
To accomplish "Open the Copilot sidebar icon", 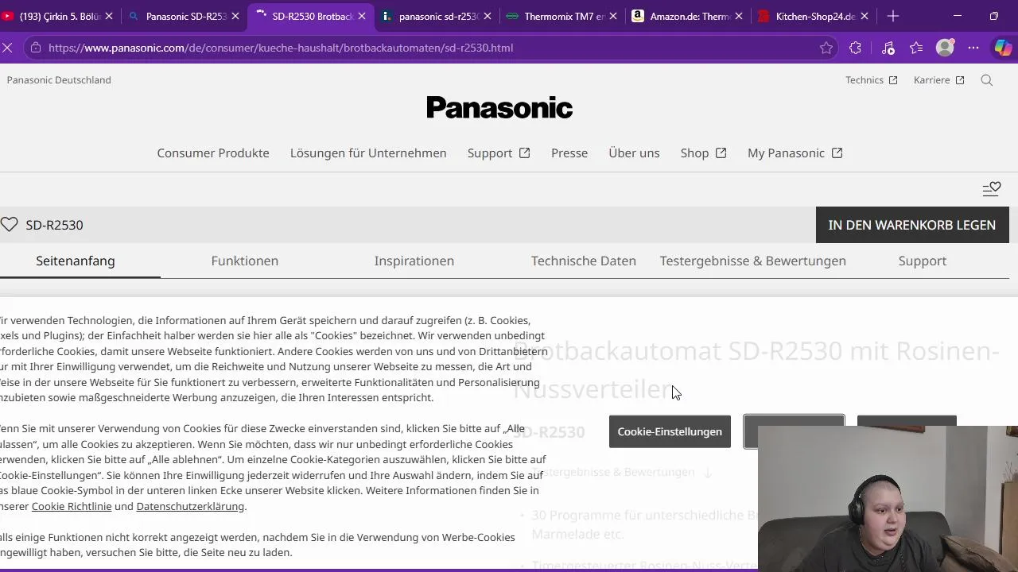I will click(x=1003, y=48).
